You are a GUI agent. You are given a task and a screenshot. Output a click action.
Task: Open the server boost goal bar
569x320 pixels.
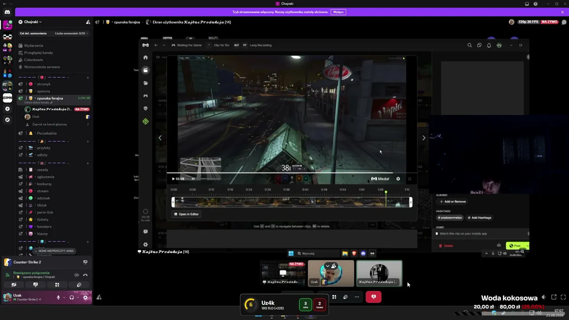[54, 33]
